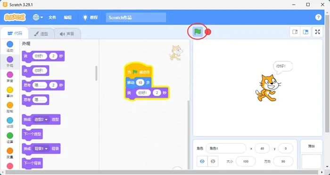Switch to large stage layout
The image size is (330, 175).
(x=305, y=32)
